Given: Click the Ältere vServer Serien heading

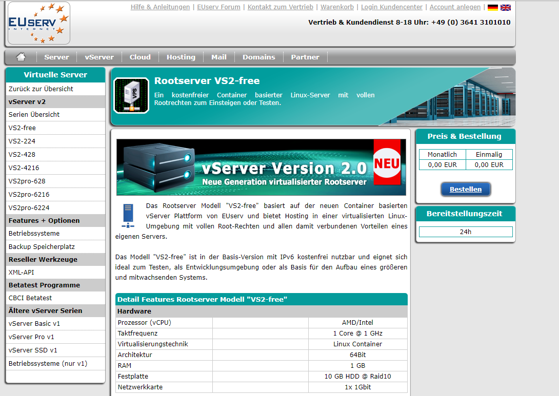Looking at the screenshot, I should [x=55, y=310].
